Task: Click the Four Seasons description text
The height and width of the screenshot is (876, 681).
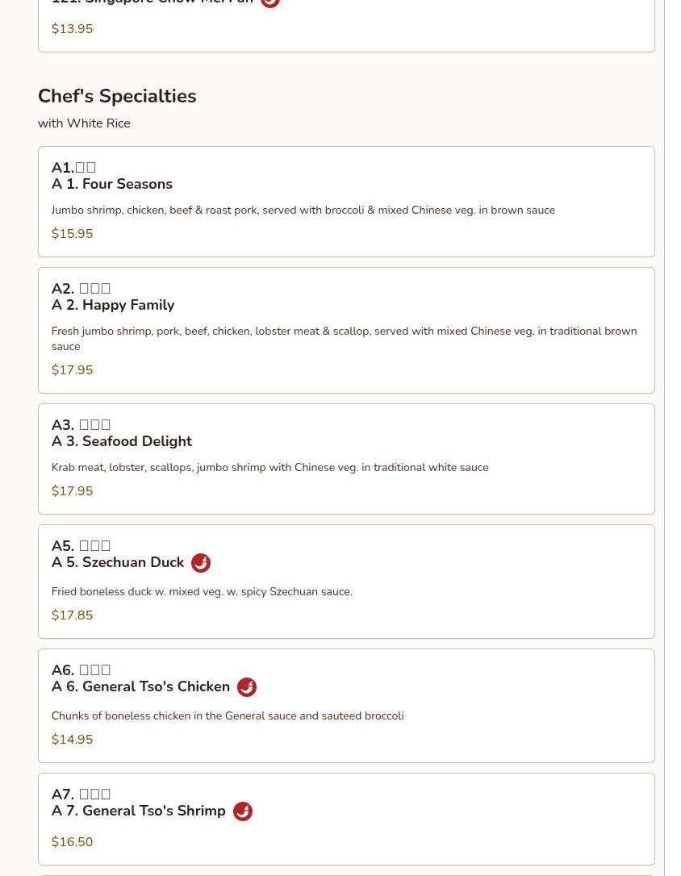Action: coord(303,211)
